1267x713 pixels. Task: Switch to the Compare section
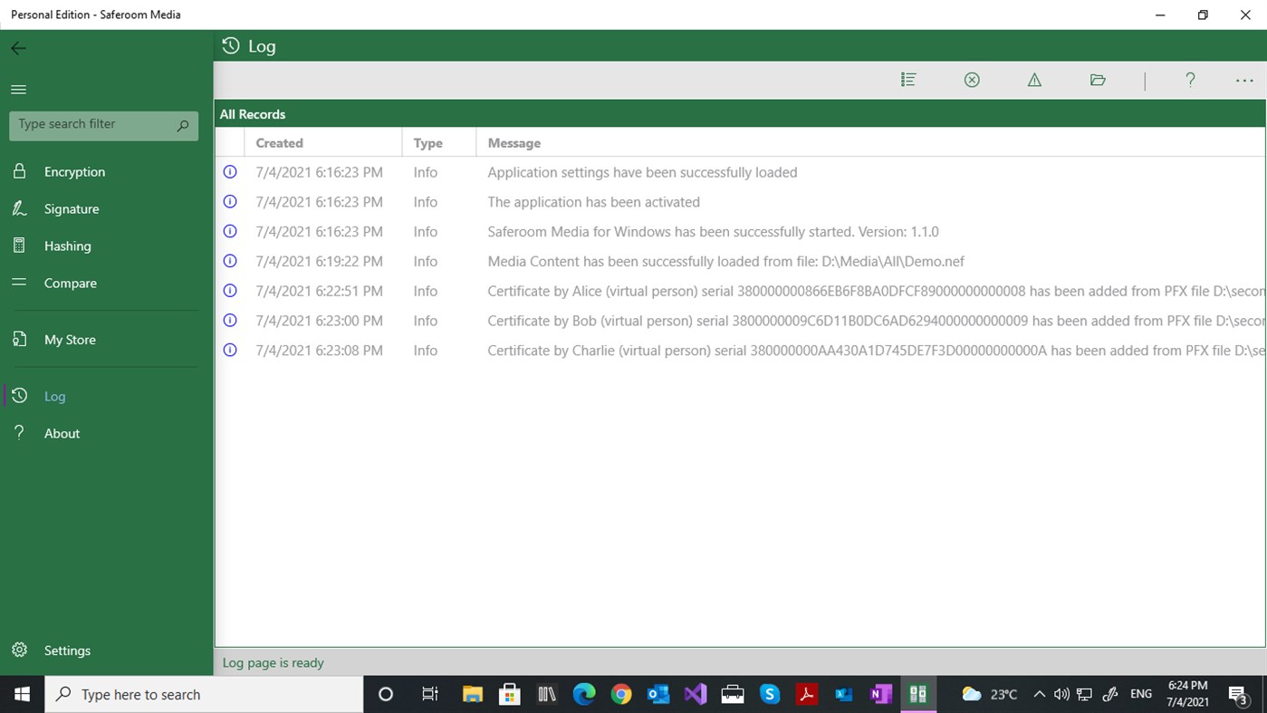point(70,283)
